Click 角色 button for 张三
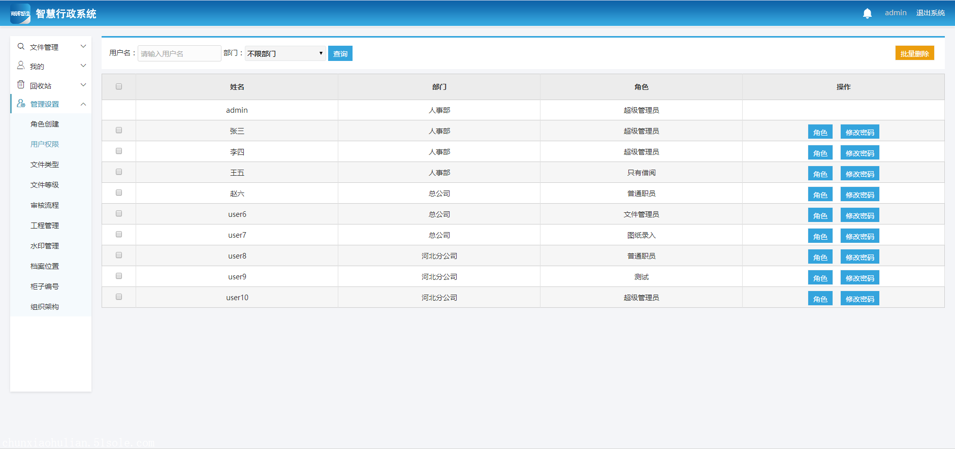 pos(820,132)
